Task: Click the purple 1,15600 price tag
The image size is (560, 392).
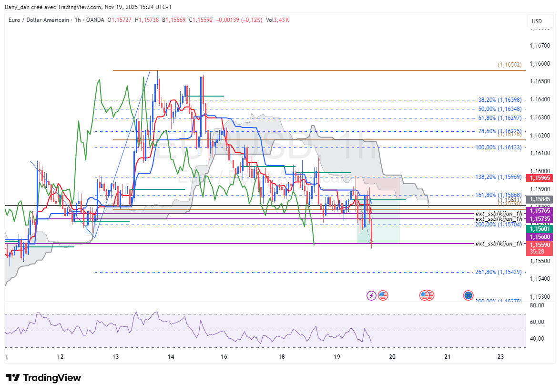Action: [x=540, y=237]
